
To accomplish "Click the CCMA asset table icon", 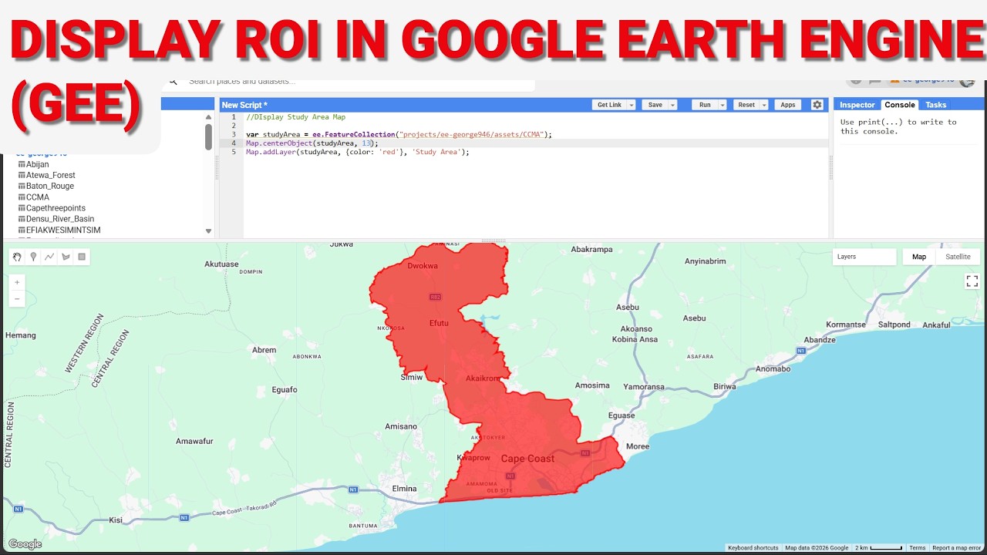I will 22,197.
